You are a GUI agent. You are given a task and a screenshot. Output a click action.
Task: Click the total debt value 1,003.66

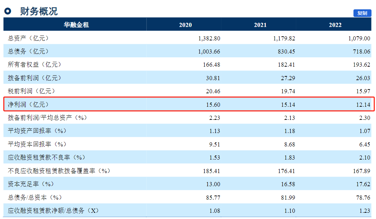click(x=209, y=51)
